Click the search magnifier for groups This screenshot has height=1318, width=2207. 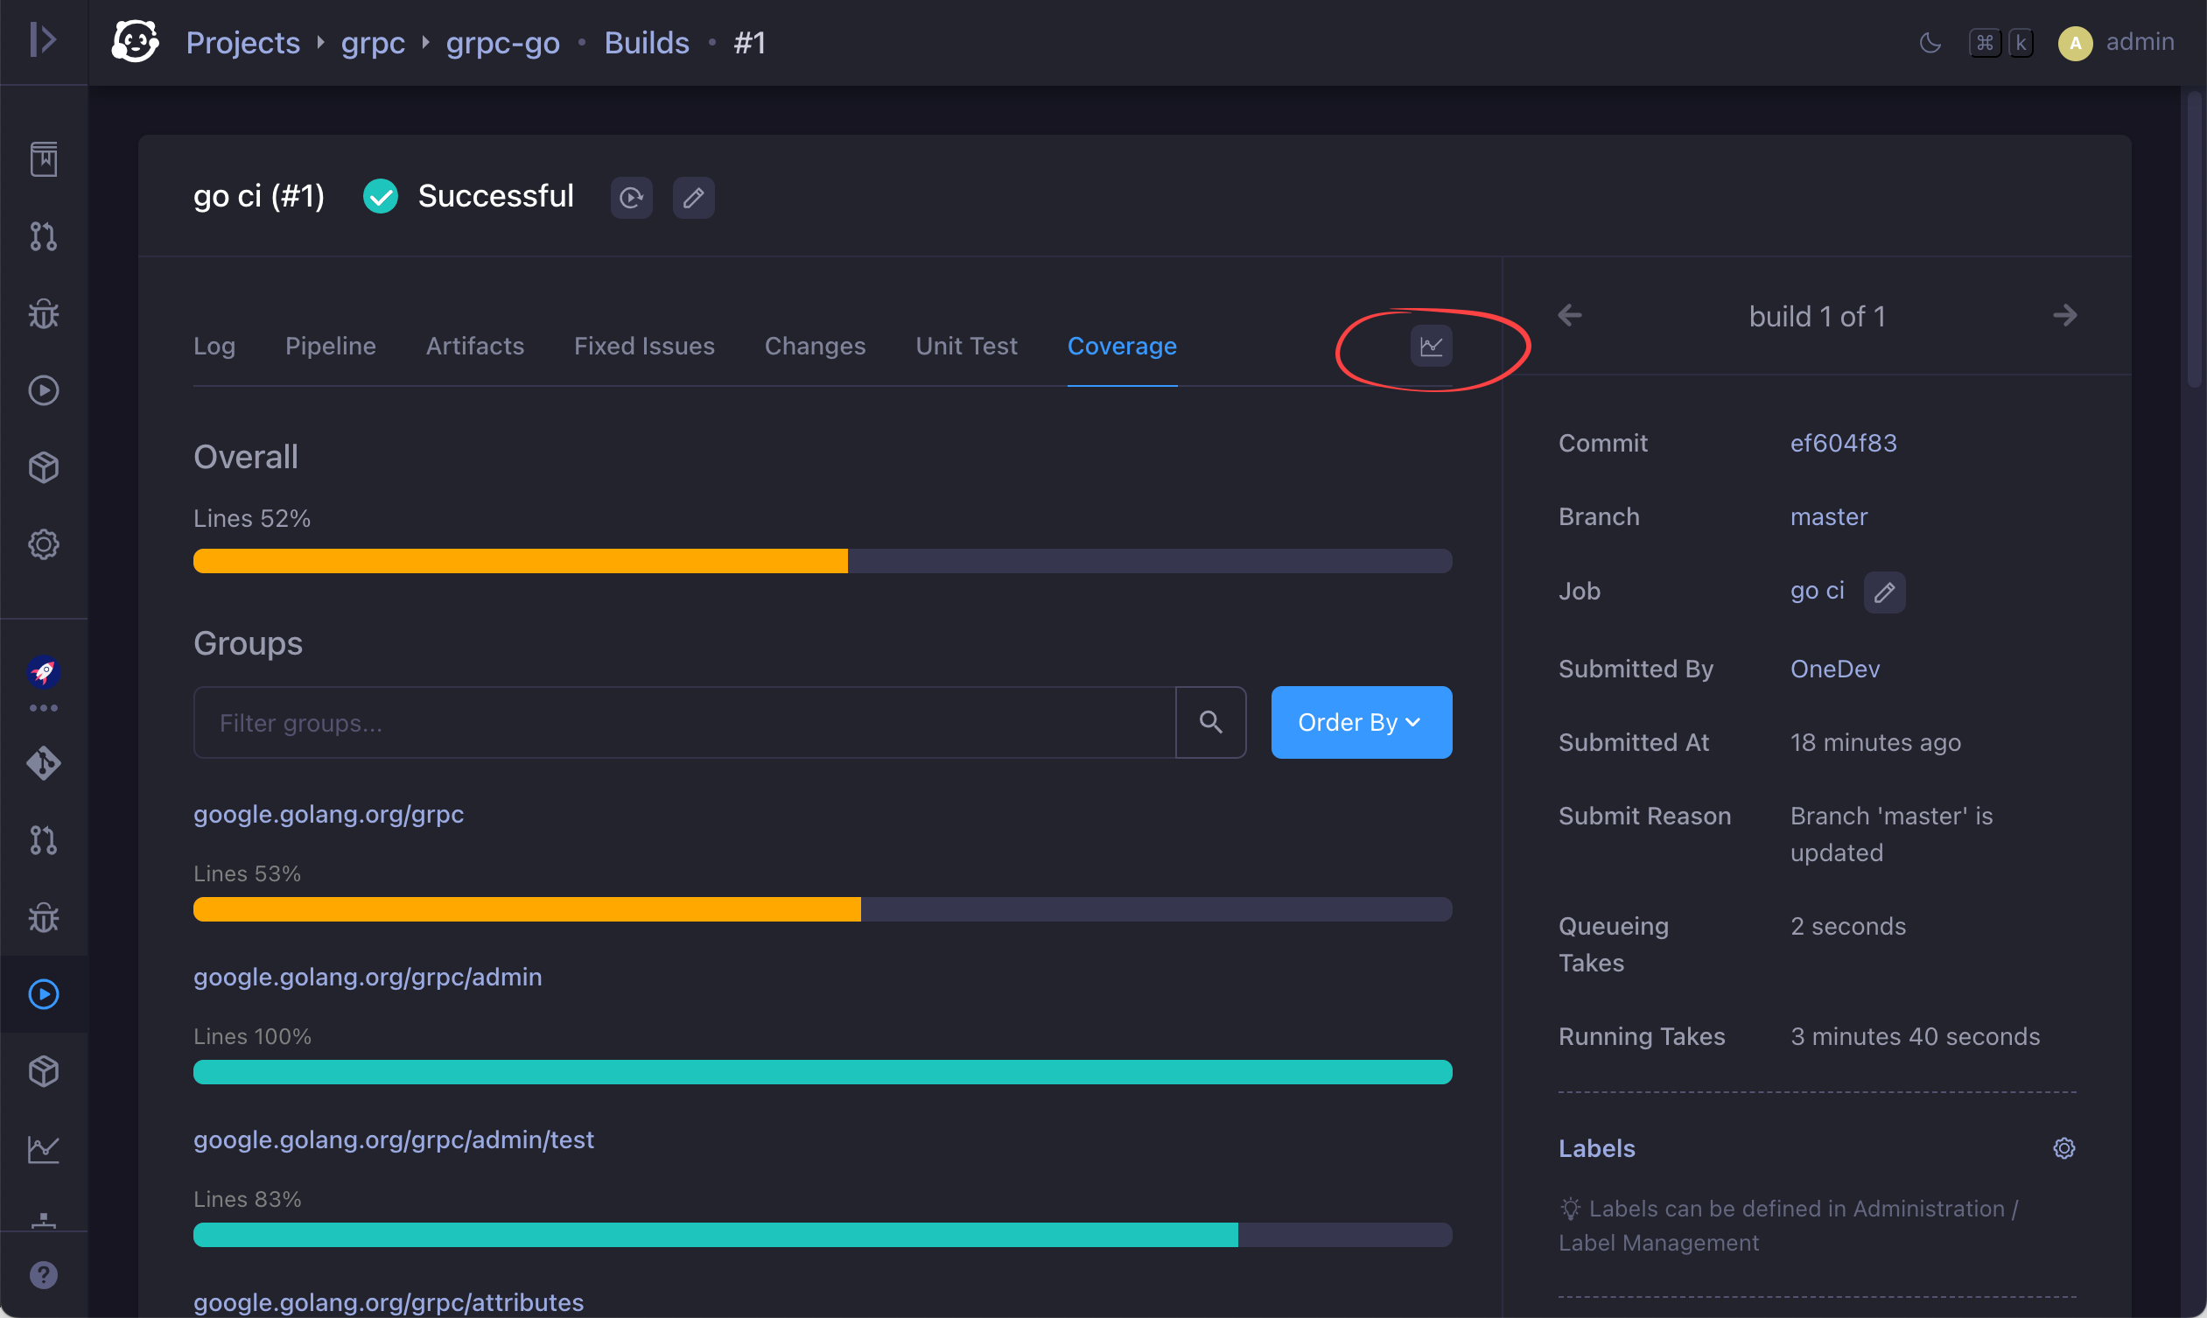[1210, 722]
